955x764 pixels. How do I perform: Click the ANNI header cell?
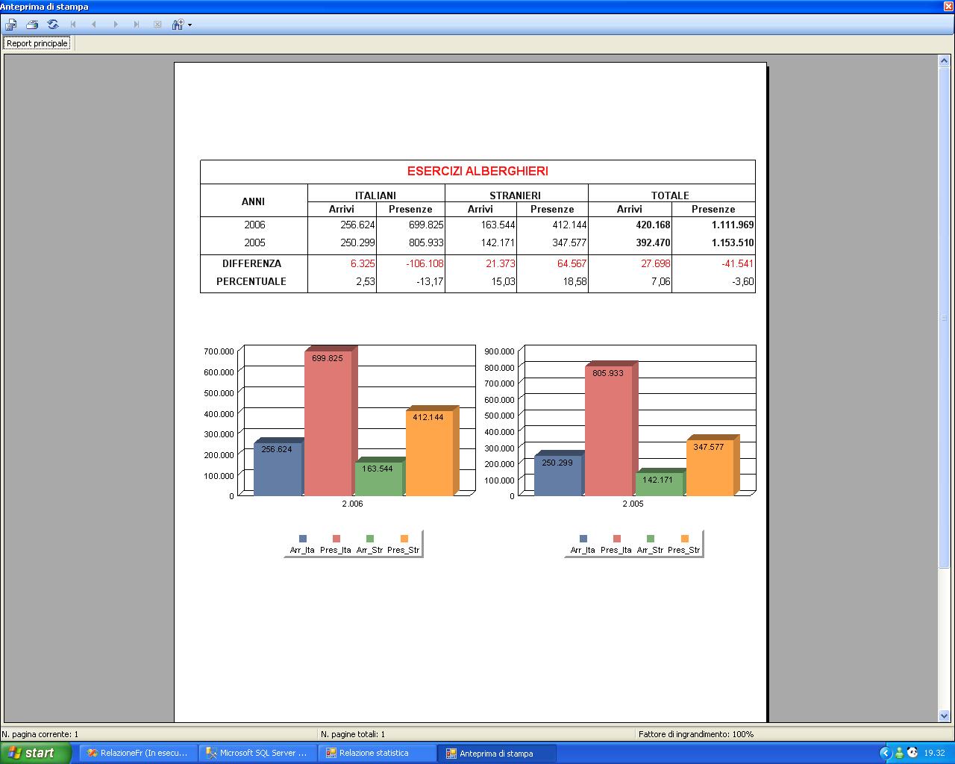(x=253, y=201)
